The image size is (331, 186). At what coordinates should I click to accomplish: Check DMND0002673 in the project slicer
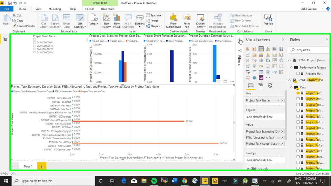(x=35, y=46)
